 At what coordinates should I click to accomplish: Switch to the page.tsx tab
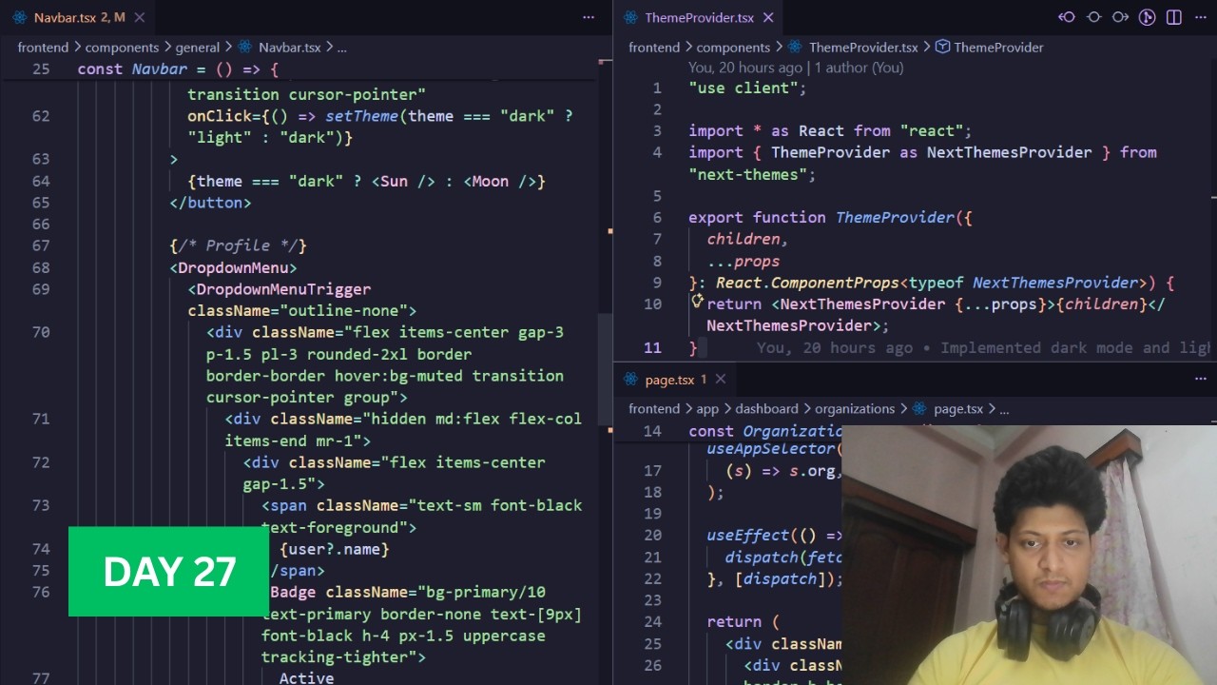[x=675, y=379]
